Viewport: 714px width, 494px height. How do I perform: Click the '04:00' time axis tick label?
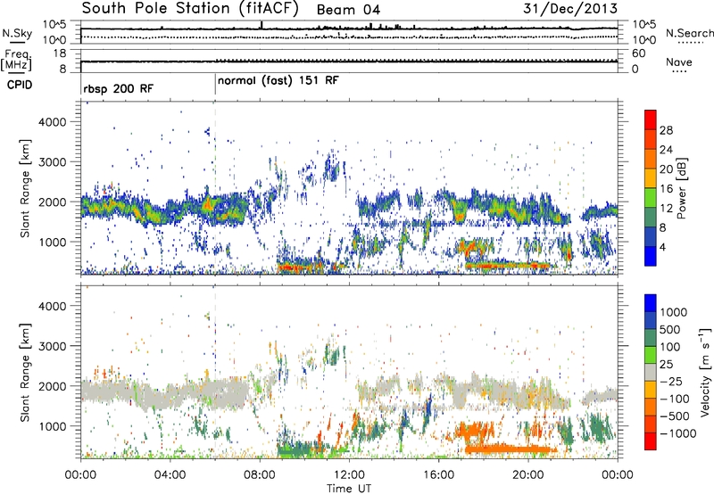(170, 475)
